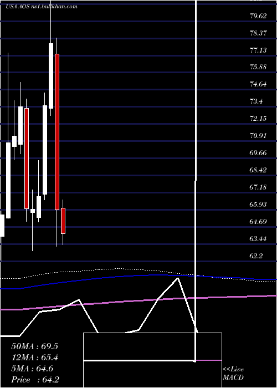Click the 79.62 price axis label

(x=258, y=16)
